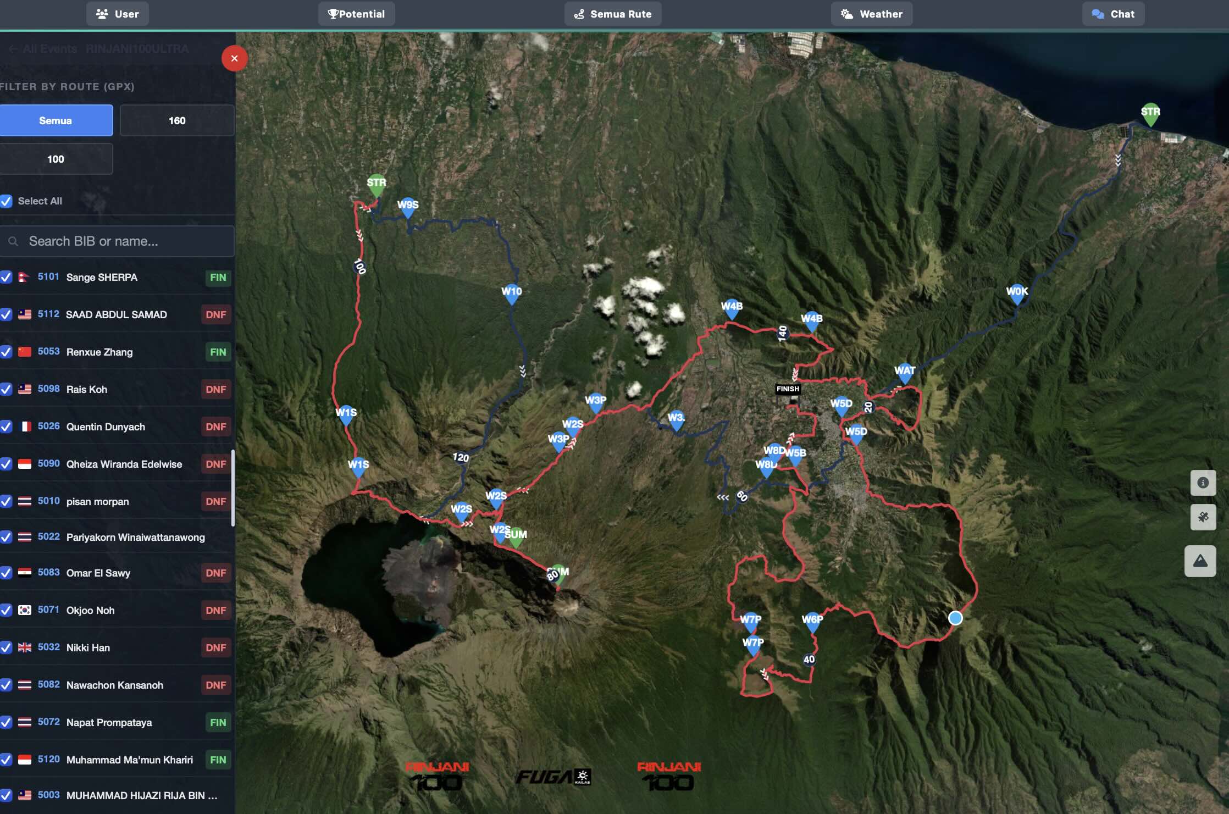Click the WAT waypoint marker
Screen dimensions: 1229x814
(x=905, y=373)
